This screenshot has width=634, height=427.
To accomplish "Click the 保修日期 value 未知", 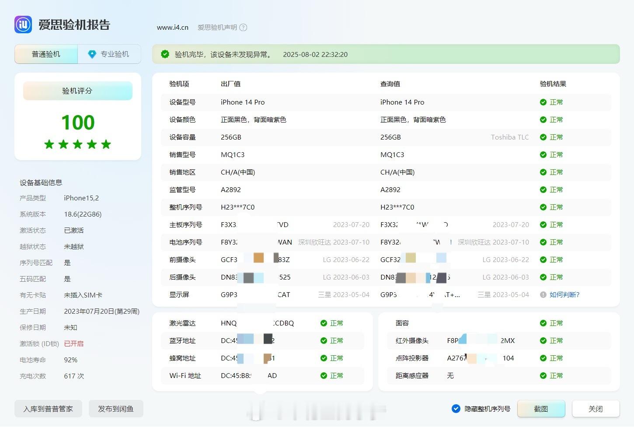I will pyautogui.click(x=70, y=328).
